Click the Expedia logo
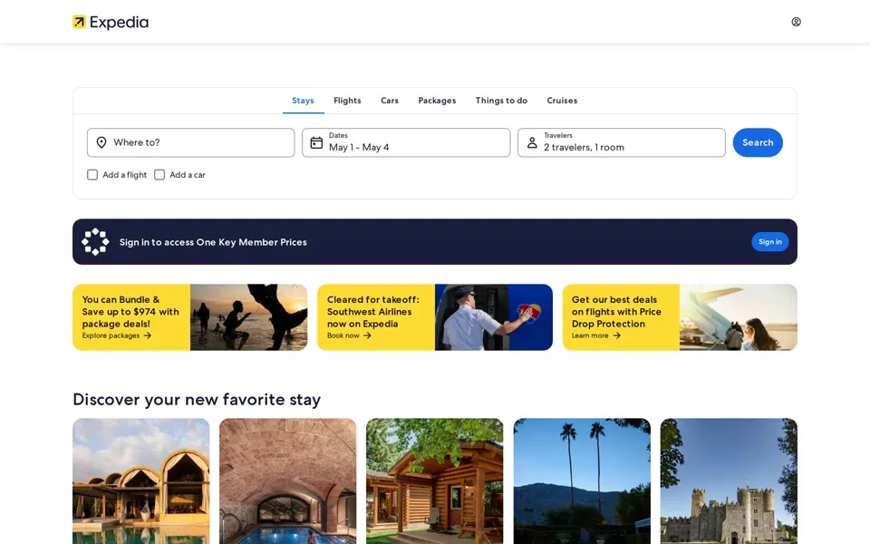This screenshot has height=544, width=870. tap(111, 22)
